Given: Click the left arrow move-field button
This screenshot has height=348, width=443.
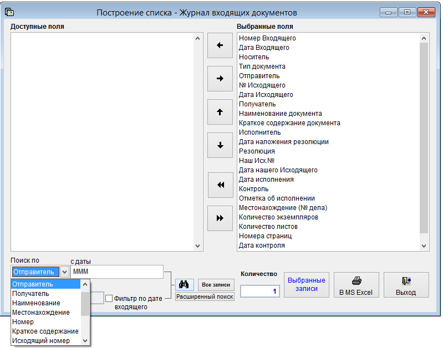Looking at the screenshot, I should [x=220, y=45].
